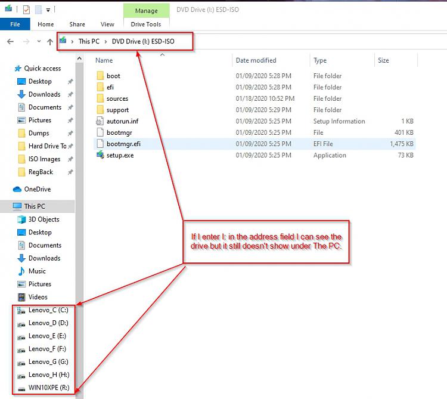Open pinned Downloads under Quick access

44,94
